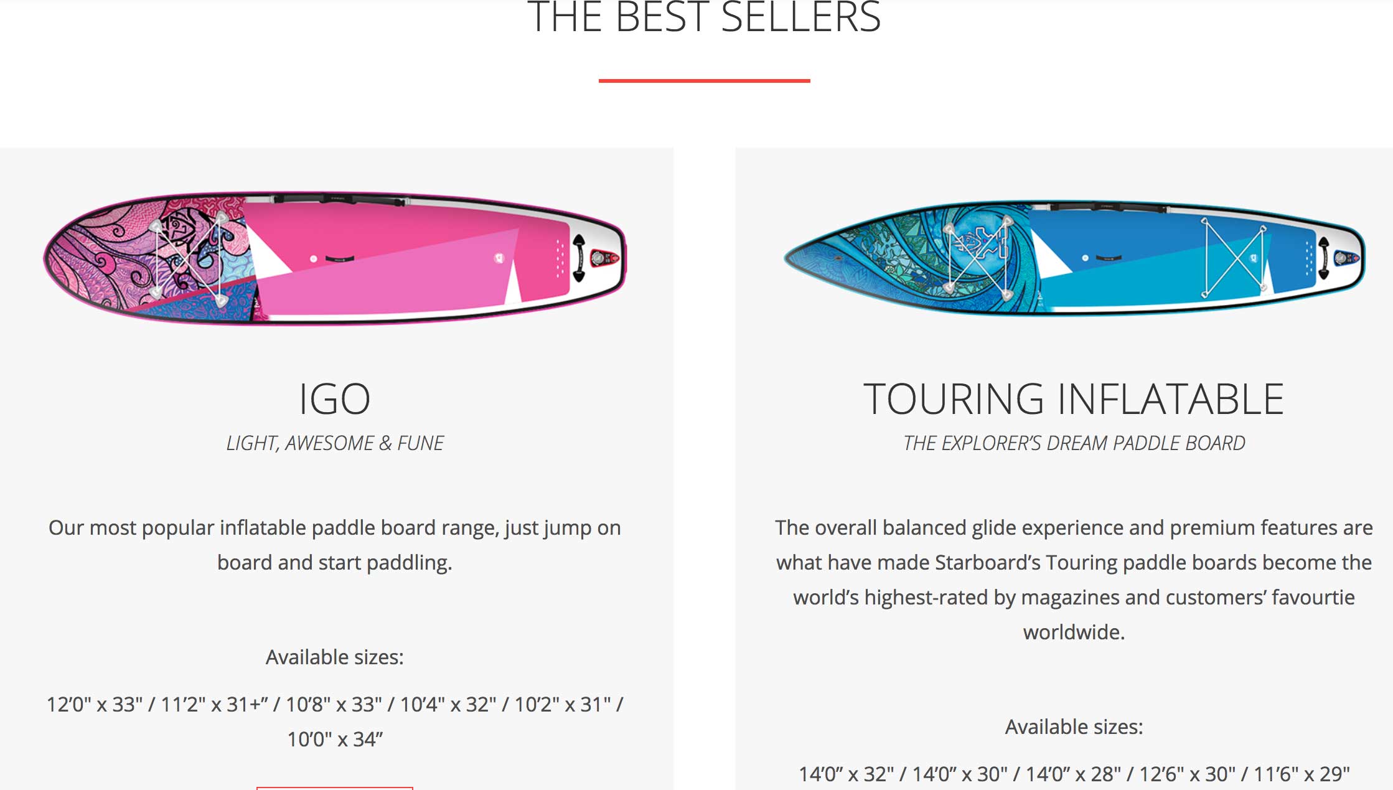Click the Touring available sizes list
The width and height of the screenshot is (1393, 790).
pos(1074,774)
